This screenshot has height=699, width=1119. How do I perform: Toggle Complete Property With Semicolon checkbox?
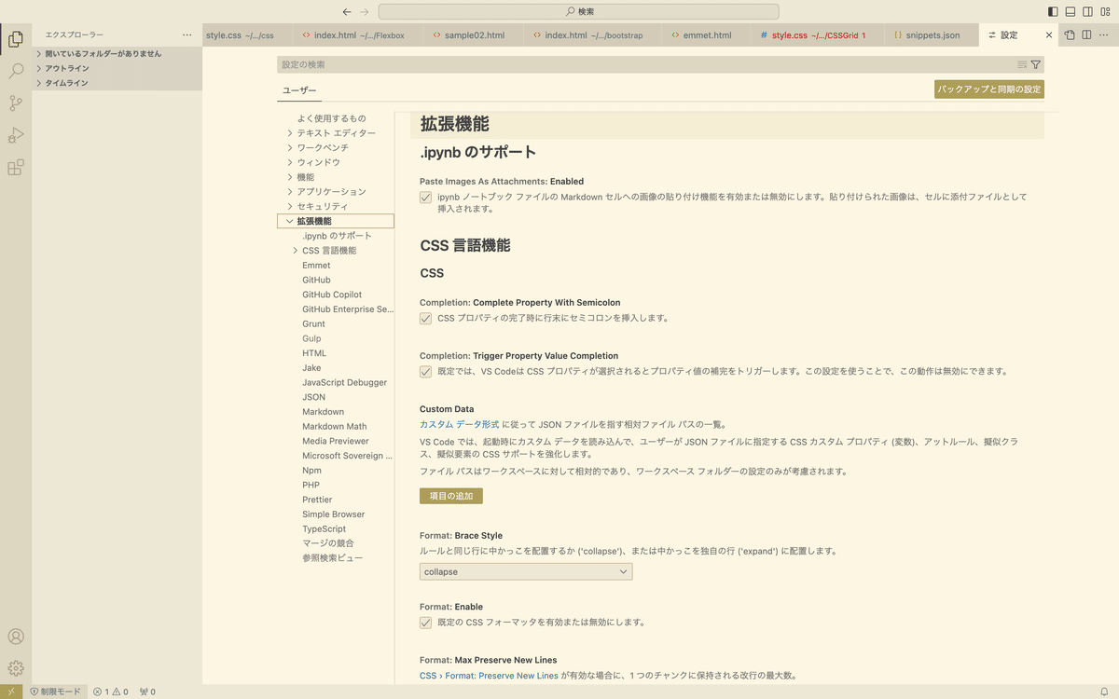point(425,318)
